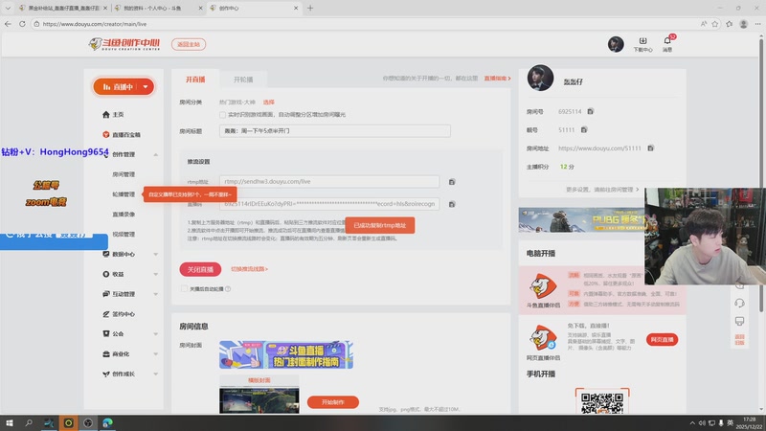Copy the room URL www.douyu.com/51111

pos(650,148)
